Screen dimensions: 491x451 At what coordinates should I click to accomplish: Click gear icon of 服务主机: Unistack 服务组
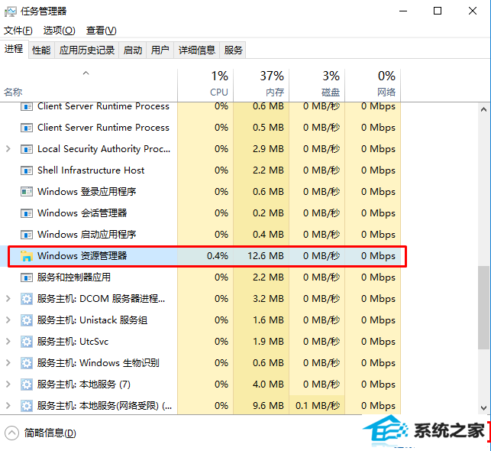pyautogui.click(x=27, y=320)
